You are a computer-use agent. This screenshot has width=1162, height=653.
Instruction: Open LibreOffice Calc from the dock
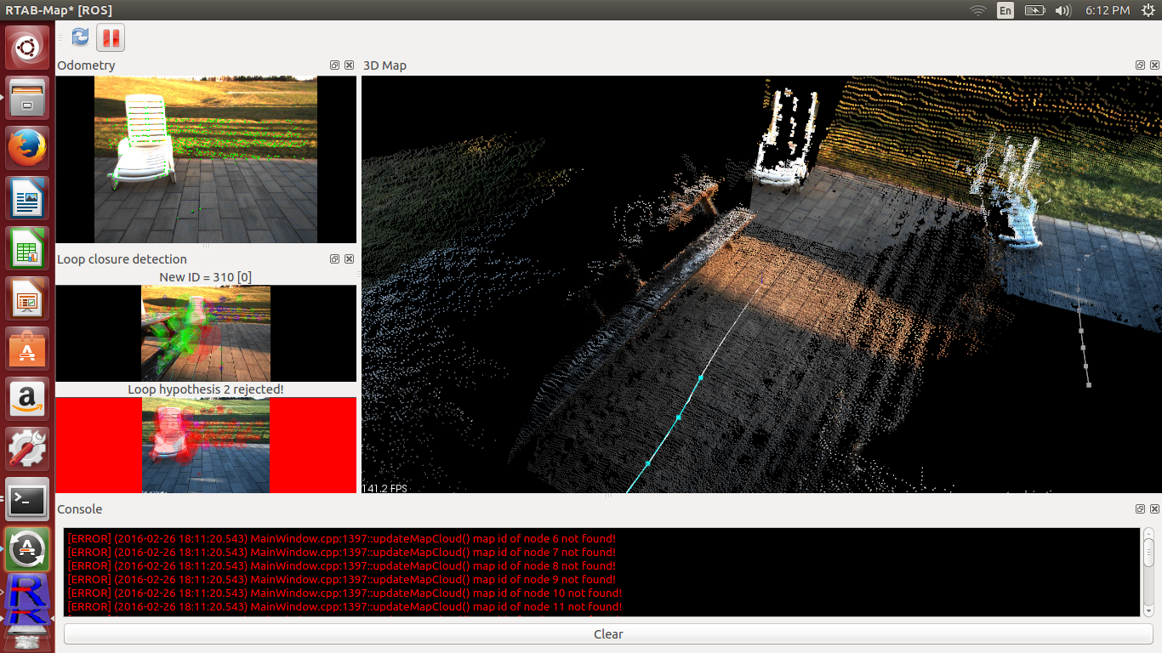[x=27, y=248]
